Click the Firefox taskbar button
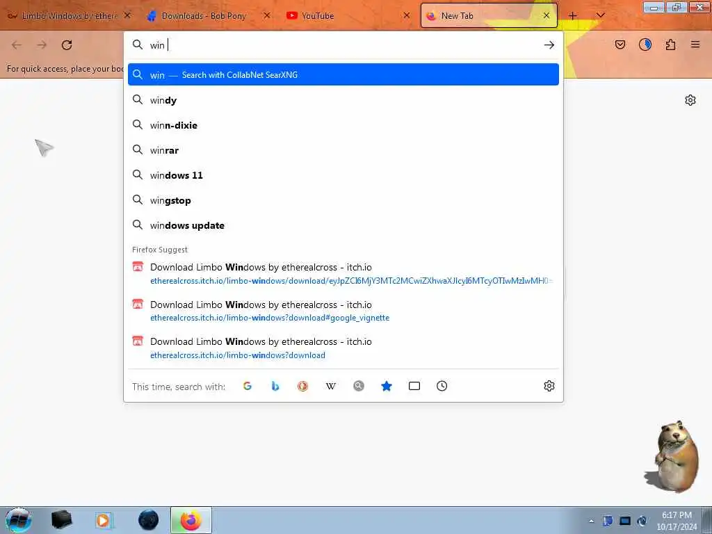The image size is (712, 534). coord(191,520)
